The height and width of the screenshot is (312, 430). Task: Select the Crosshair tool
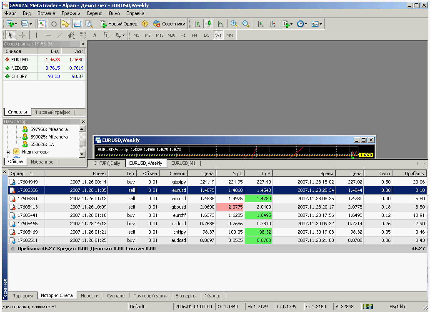22,35
